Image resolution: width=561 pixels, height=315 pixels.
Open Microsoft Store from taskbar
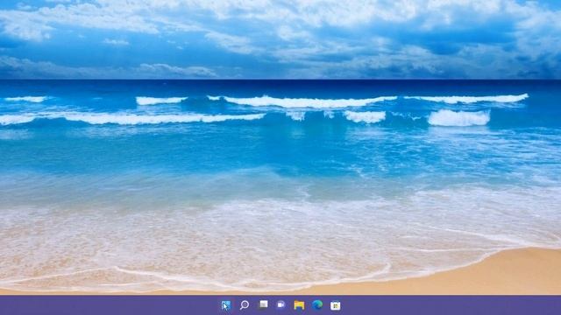click(335, 305)
